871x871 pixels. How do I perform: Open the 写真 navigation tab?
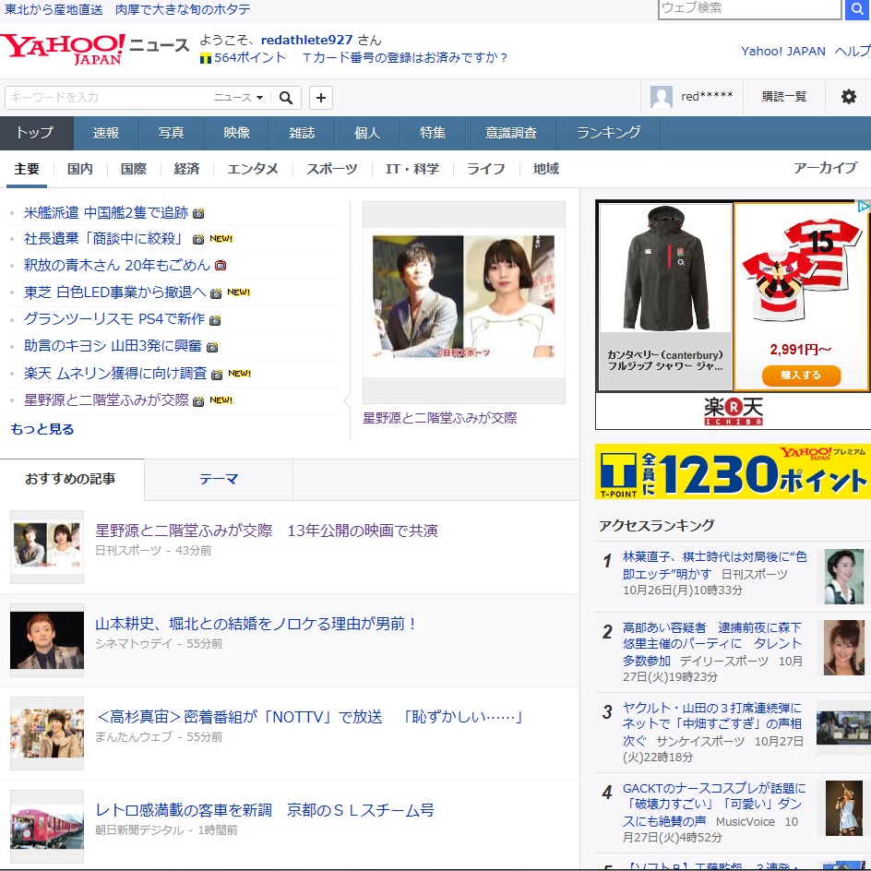point(172,133)
